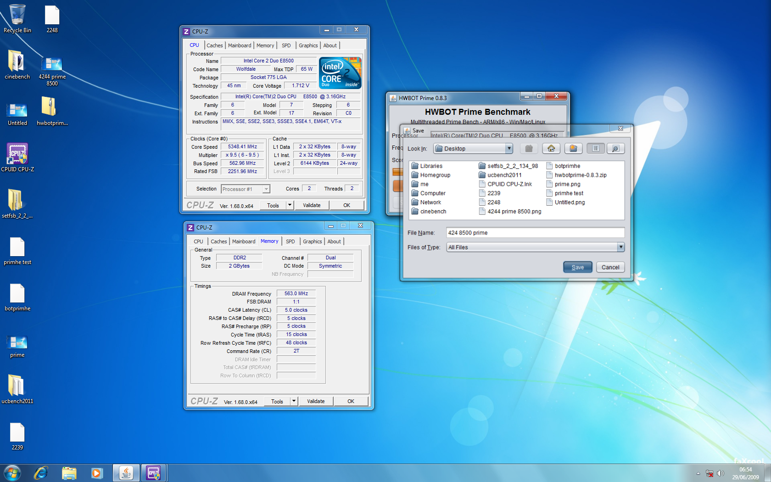Image resolution: width=771 pixels, height=482 pixels.
Task: Show hidden system tray icons
Action: click(698, 473)
